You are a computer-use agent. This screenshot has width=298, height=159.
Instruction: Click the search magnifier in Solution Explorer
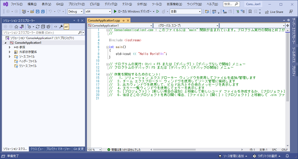[80, 33]
